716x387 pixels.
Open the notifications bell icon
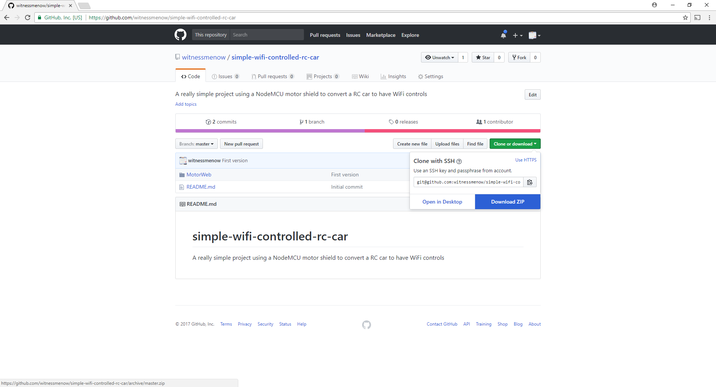coord(503,35)
